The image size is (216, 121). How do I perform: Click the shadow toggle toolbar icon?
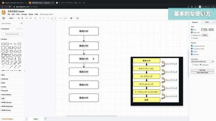(55, 18)
